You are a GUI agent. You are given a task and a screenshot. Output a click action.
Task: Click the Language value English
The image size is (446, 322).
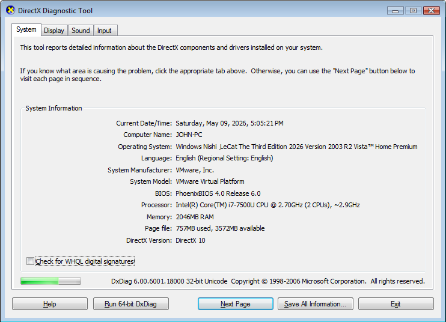point(224,158)
